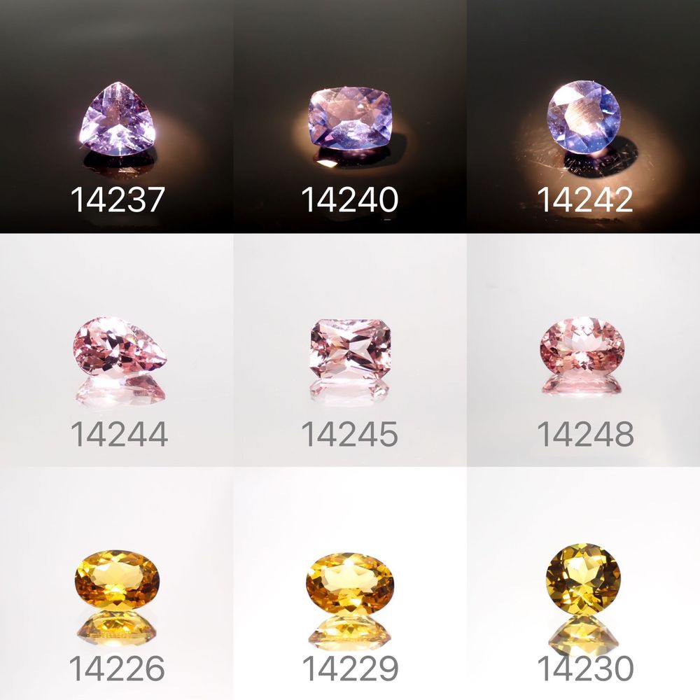Select the yellow oval gemstone 14226
Screen dimensions: 700x700
tap(117, 580)
